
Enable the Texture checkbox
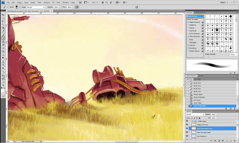point(188,28)
